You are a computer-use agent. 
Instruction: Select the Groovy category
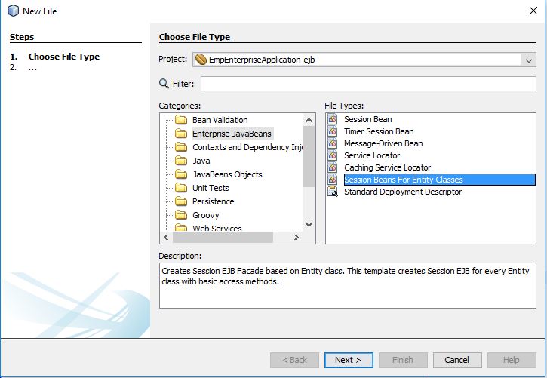click(x=206, y=215)
